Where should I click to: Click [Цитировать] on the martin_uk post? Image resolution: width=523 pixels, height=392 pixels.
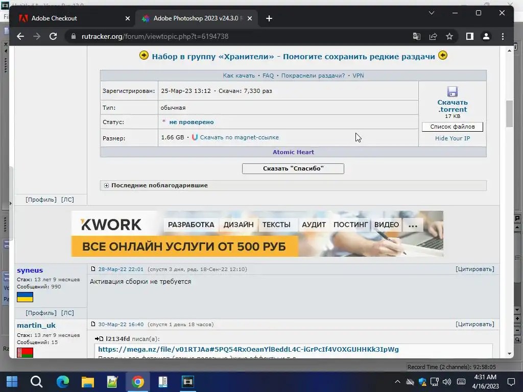coord(475,324)
